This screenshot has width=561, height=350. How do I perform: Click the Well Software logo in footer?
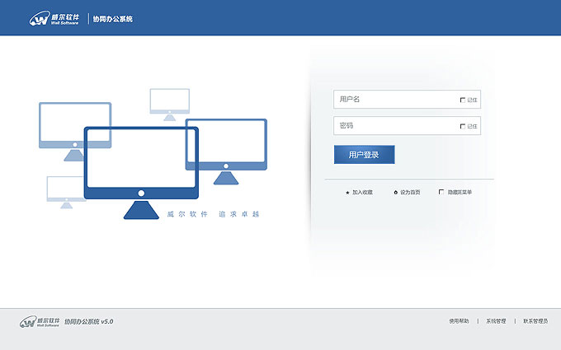tap(40, 321)
